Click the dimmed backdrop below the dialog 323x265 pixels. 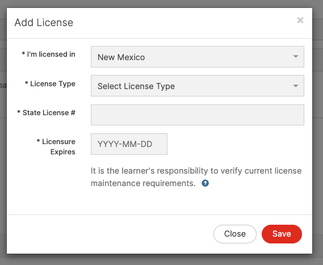coord(161,260)
